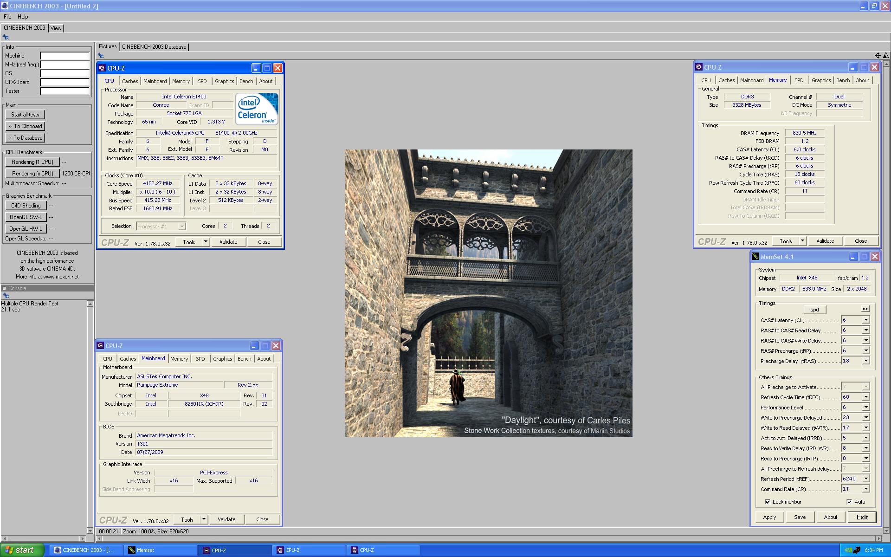This screenshot has width=891, height=557.
Task: Click the Tester input field
Action: pos(65,91)
